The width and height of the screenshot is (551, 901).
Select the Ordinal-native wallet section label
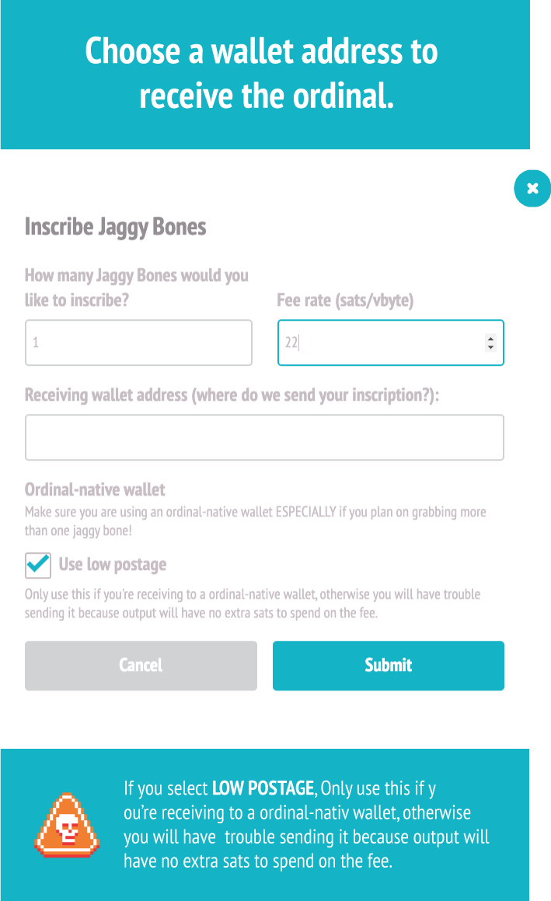(x=94, y=489)
